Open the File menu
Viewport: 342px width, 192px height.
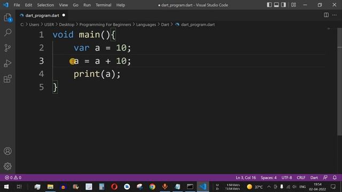click(x=17, y=5)
